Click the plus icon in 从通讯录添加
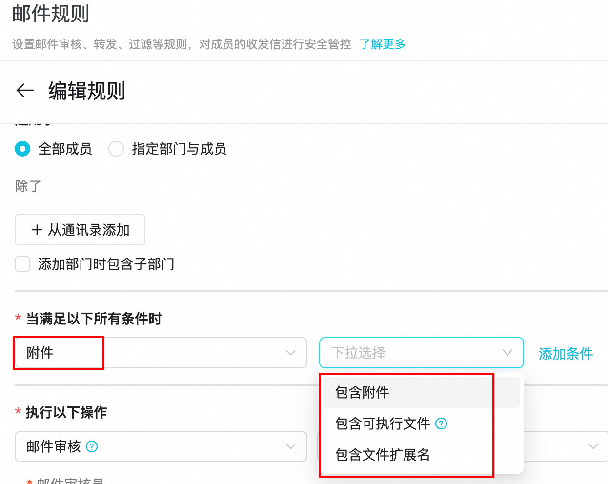This screenshot has height=484, width=608. (37, 230)
